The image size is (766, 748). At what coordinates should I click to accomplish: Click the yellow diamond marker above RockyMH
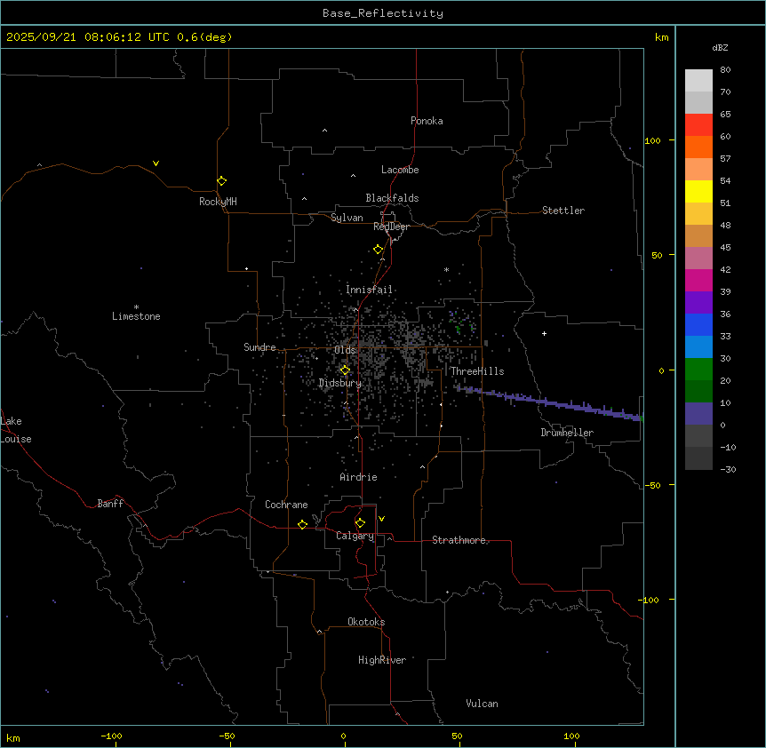click(x=221, y=180)
